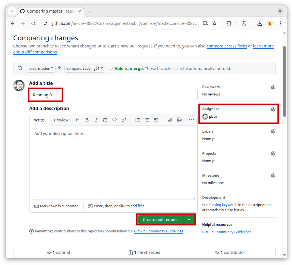
Task: Insert a quote block icon
Action: [105, 120]
